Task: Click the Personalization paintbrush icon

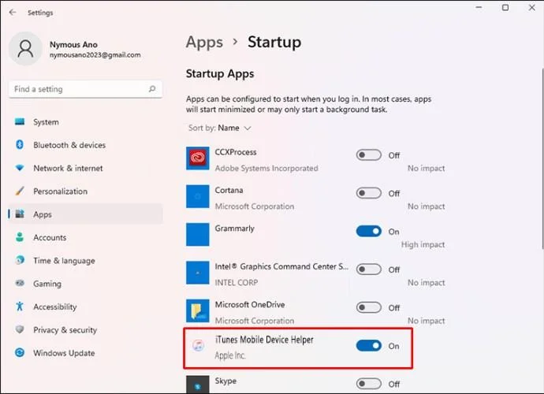Action: pos(20,191)
